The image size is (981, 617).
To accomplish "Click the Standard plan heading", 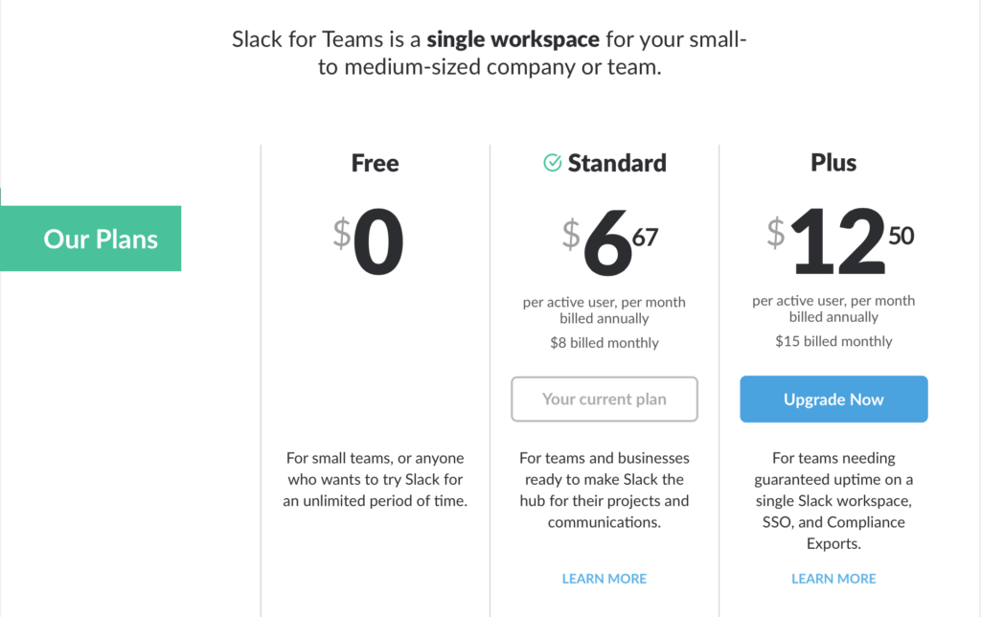I will 617,163.
